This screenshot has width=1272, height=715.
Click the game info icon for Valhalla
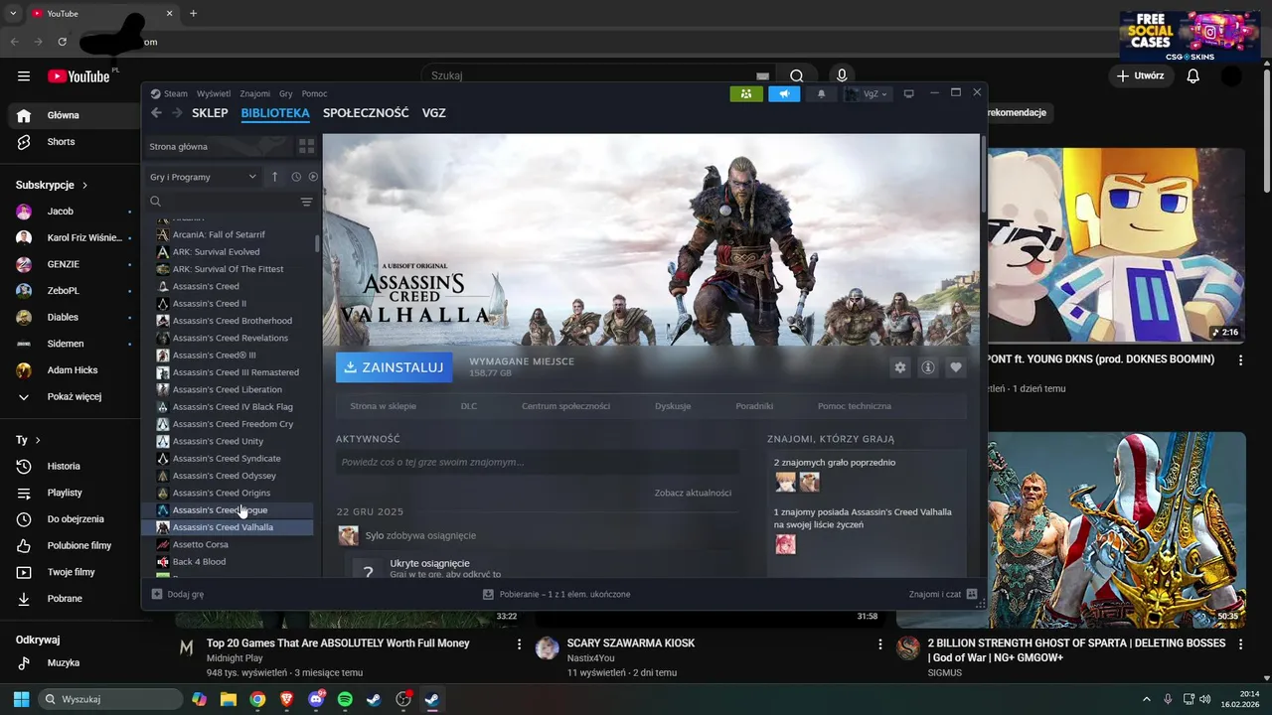click(x=928, y=367)
